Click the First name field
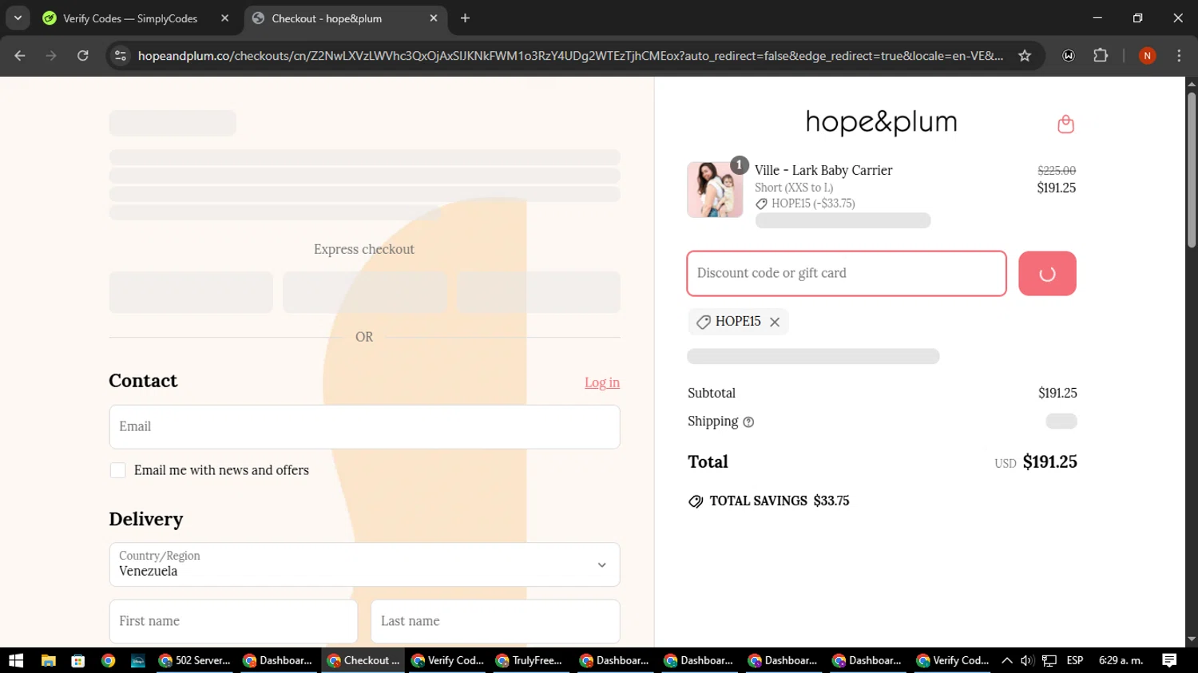The image size is (1198, 673). point(233,621)
